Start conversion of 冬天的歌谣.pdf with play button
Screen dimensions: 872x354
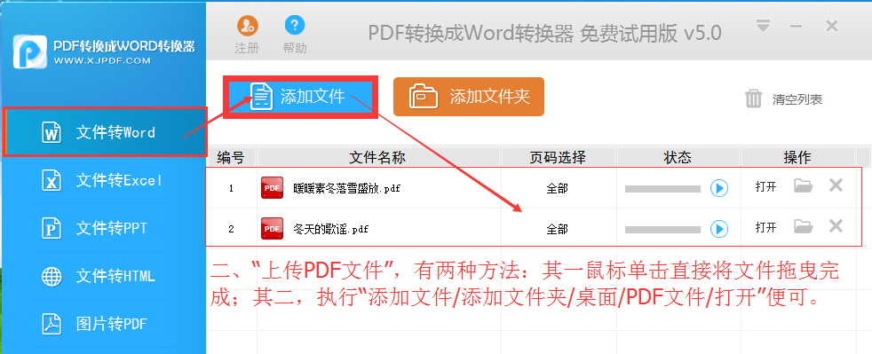(x=719, y=228)
